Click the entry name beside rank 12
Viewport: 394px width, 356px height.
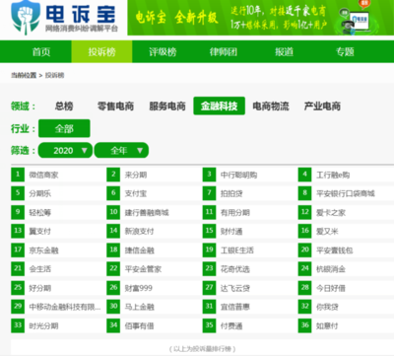click(x=331, y=213)
